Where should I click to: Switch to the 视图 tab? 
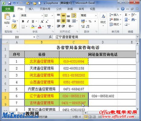(92, 9)
